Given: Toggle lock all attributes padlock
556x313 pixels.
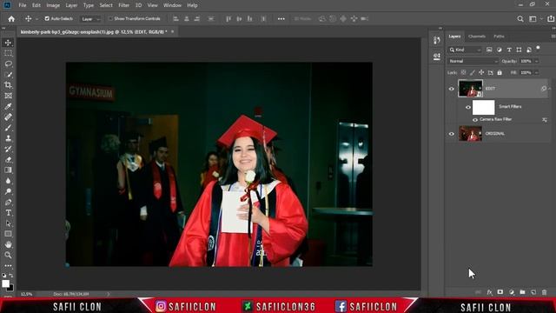Looking at the screenshot, I should click(500, 72).
